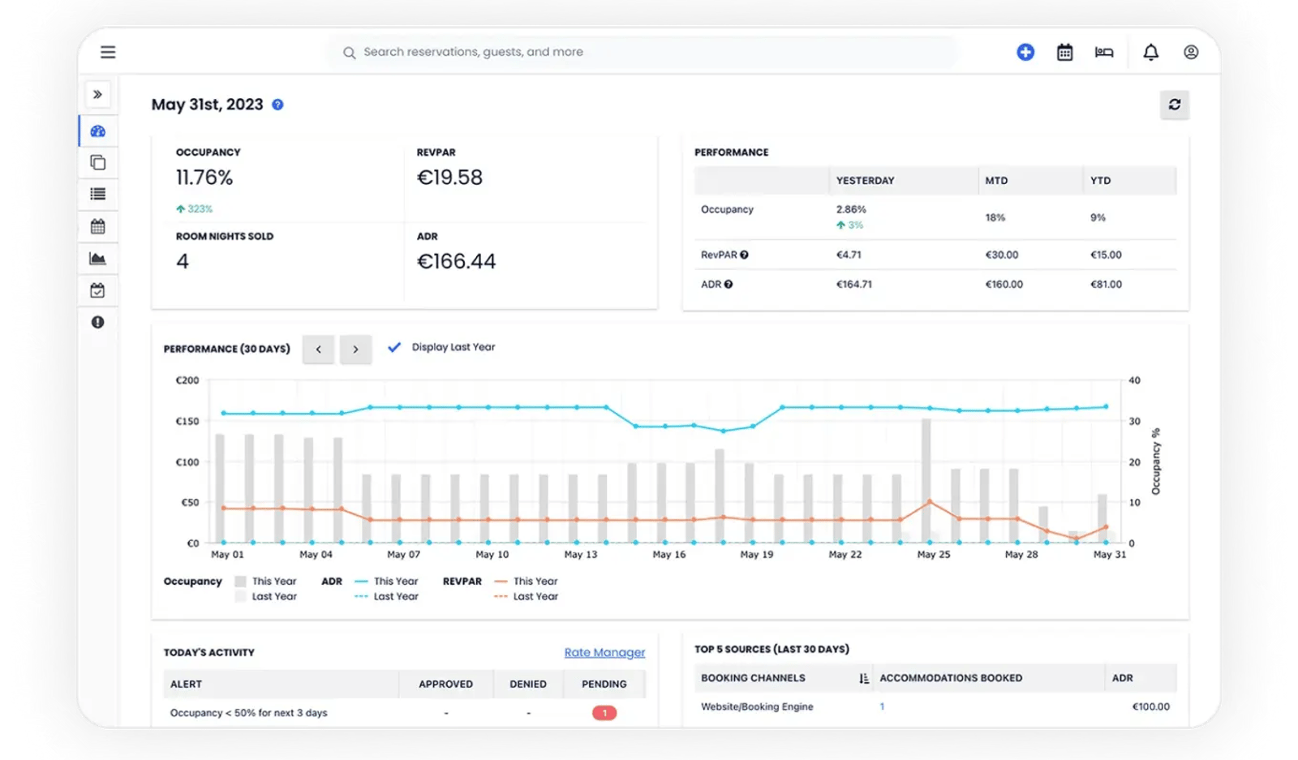Click ADR value €166.44
This screenshot has height=760, width=1298.
pyautogui.click(x=456, y=261)
